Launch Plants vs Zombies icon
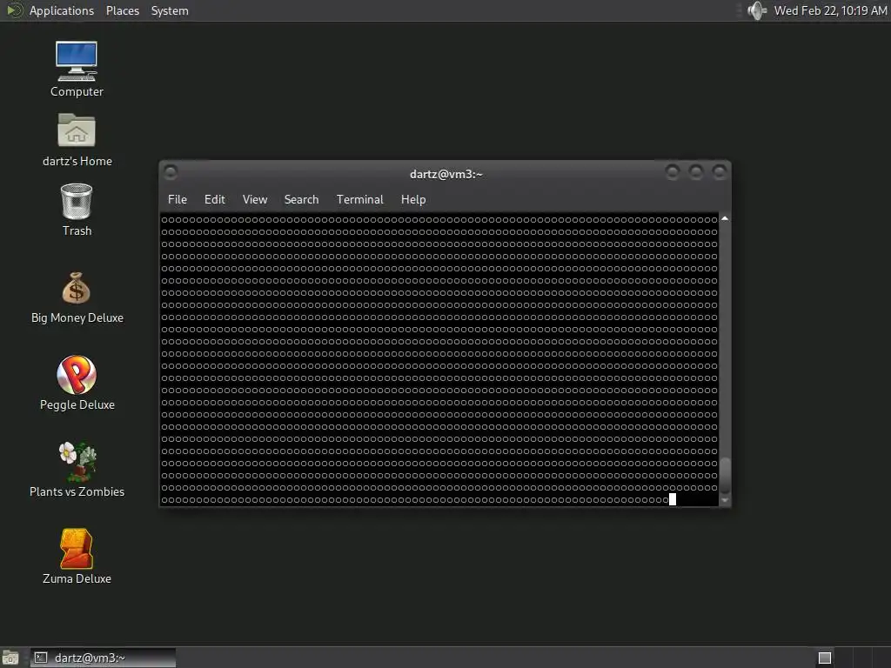This screenshot has height=668, width=891. [x=77, y=462]
